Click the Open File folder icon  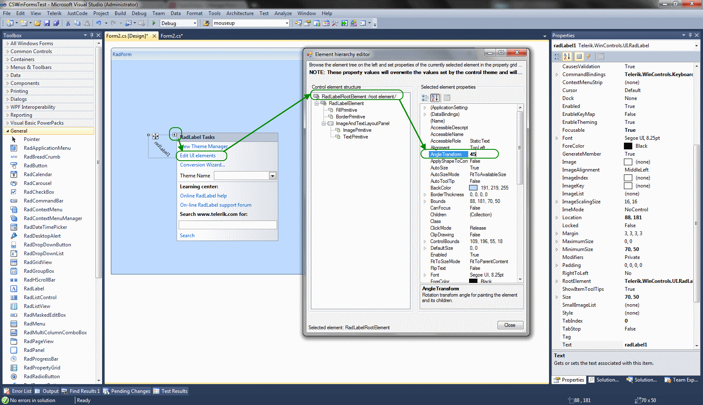[x=38, y=23]
